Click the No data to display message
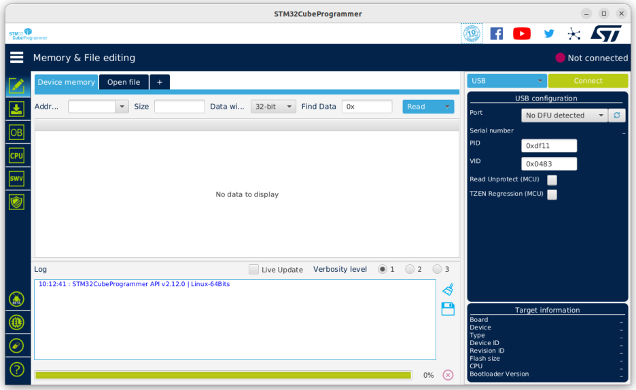The image size is (636, 390). click(x=247, y=194)
